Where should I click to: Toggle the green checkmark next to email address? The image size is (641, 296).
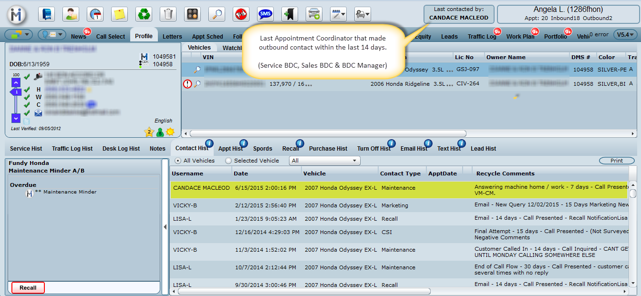pos(27,112)
